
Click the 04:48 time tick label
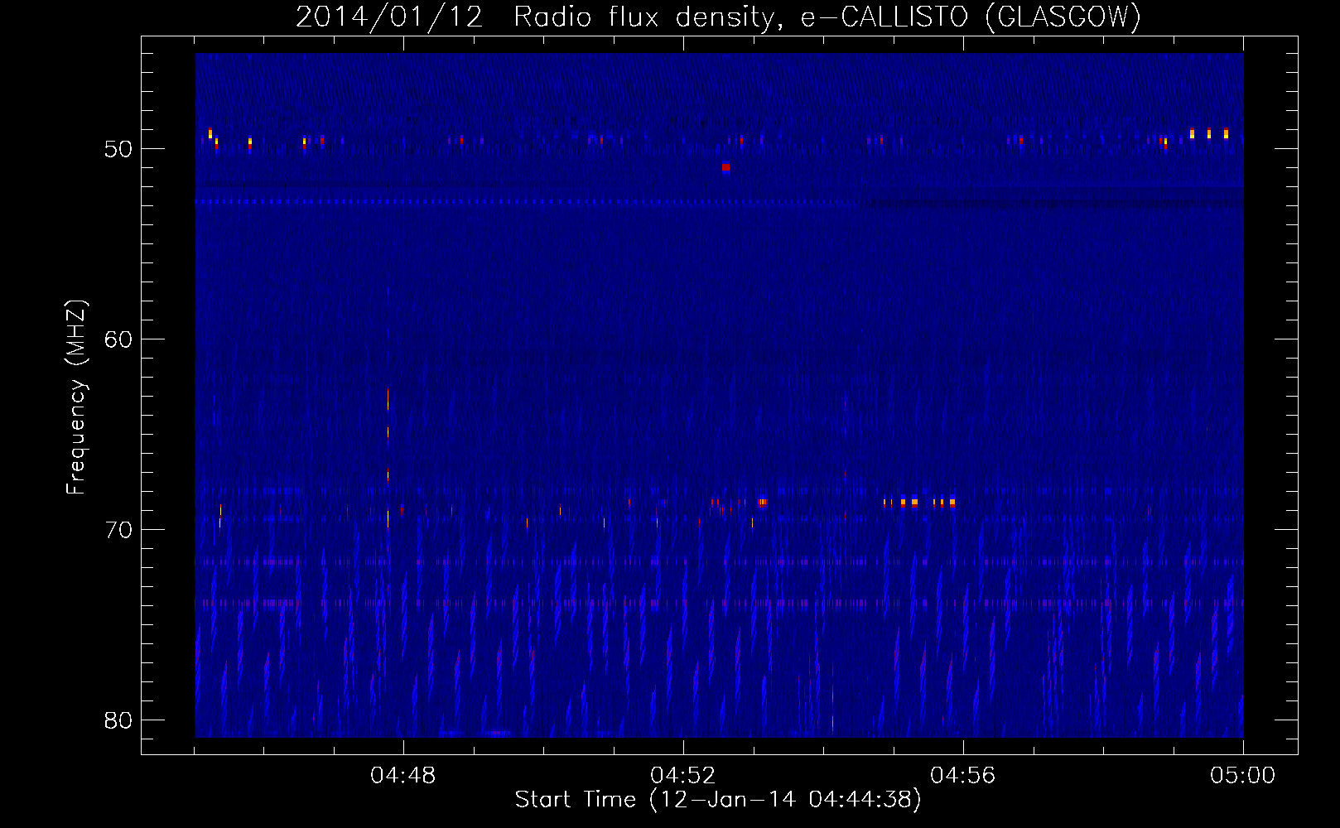click(403, 776)
